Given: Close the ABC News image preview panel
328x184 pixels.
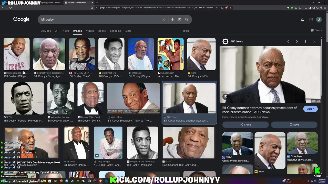Looking at the screenshot, I should (314, 41).
